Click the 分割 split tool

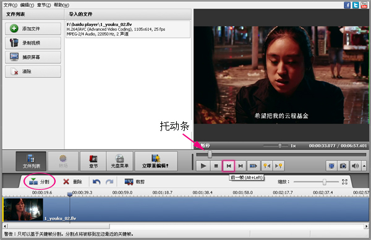coord(40,182)
